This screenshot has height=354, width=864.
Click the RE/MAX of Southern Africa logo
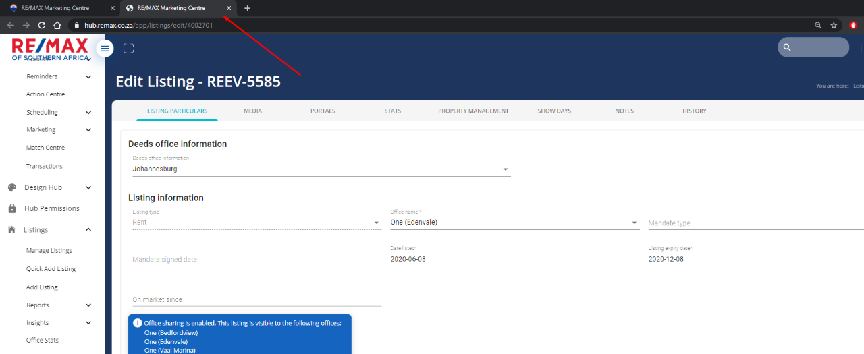(x=50, y=49)
